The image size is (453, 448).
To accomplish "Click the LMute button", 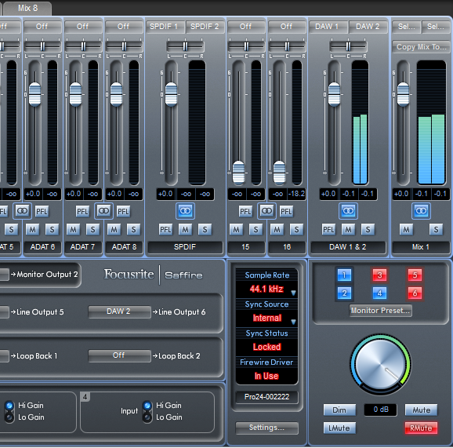I will click(x=339, y=428).
